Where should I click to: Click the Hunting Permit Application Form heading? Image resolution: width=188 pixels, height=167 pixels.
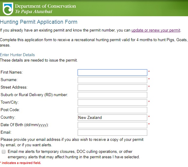[39, 22]
